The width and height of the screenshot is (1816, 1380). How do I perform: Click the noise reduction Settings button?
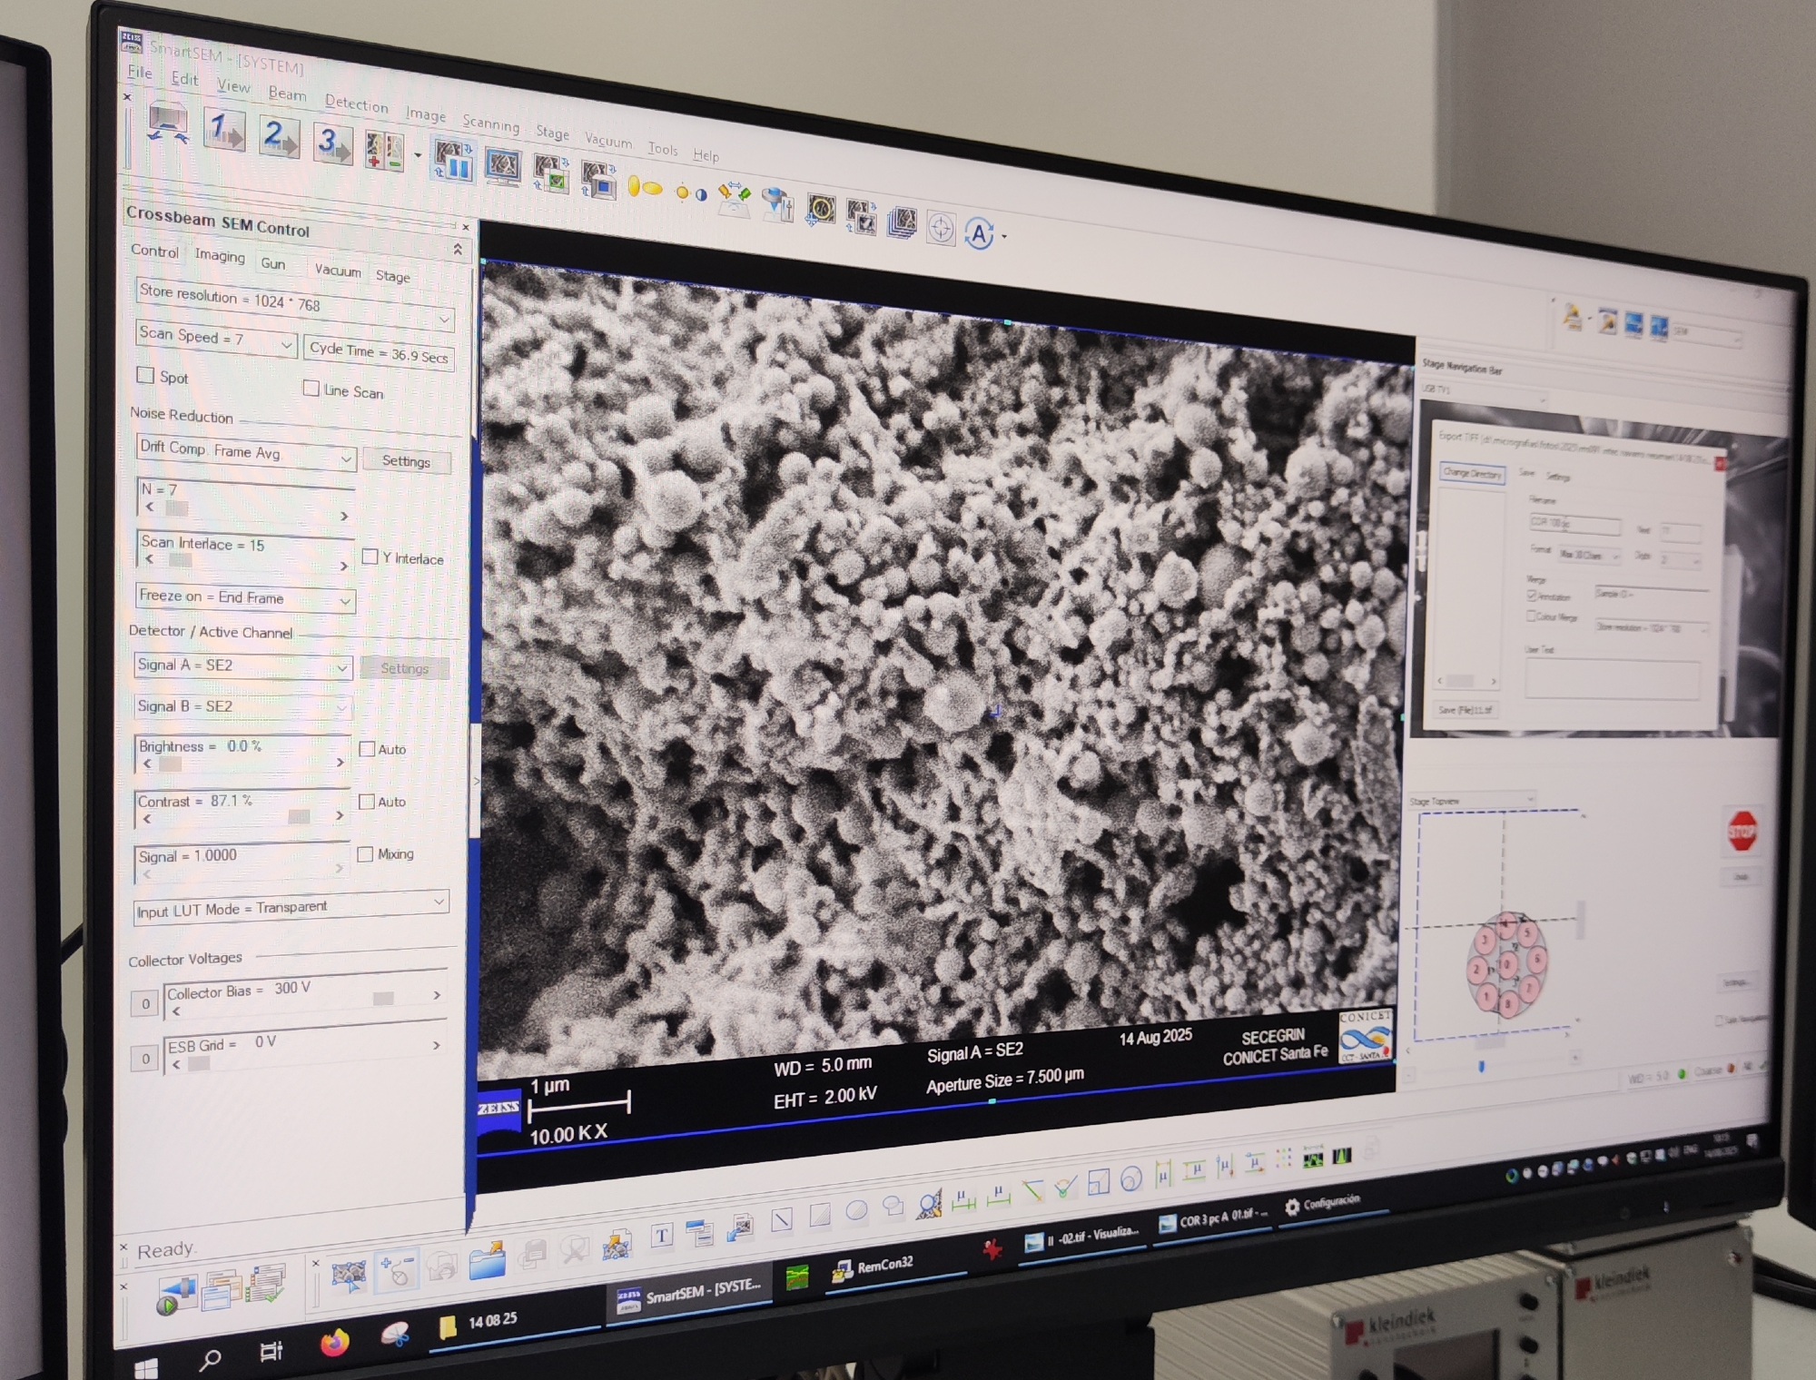tap(406, 461)
